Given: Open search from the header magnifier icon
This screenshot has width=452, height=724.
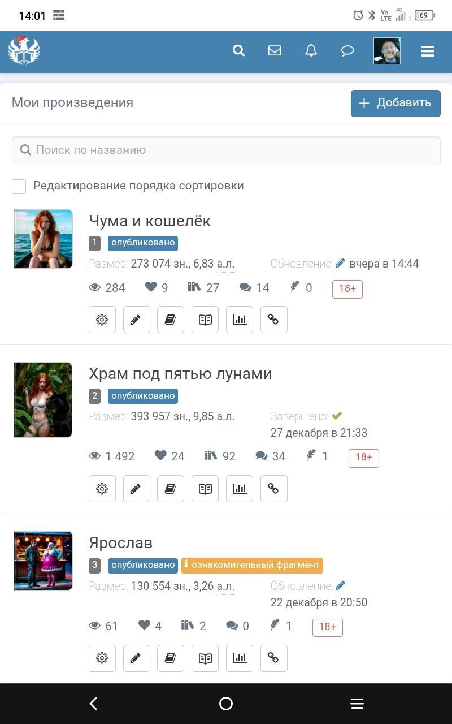Looking at the screenshot, I should pyautogui.click(x=238, y=51).
